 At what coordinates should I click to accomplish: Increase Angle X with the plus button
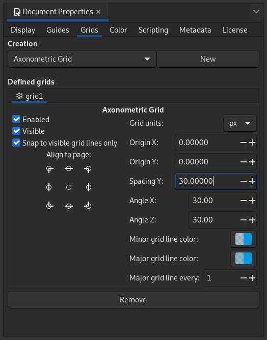(252, 201)
